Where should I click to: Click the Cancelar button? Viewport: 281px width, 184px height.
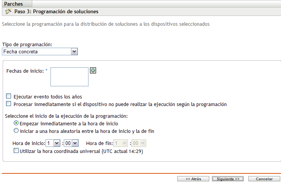pos(264,179)
